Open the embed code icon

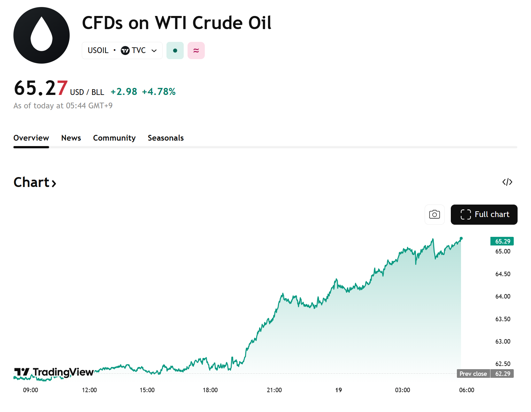(x=507, y=182)
